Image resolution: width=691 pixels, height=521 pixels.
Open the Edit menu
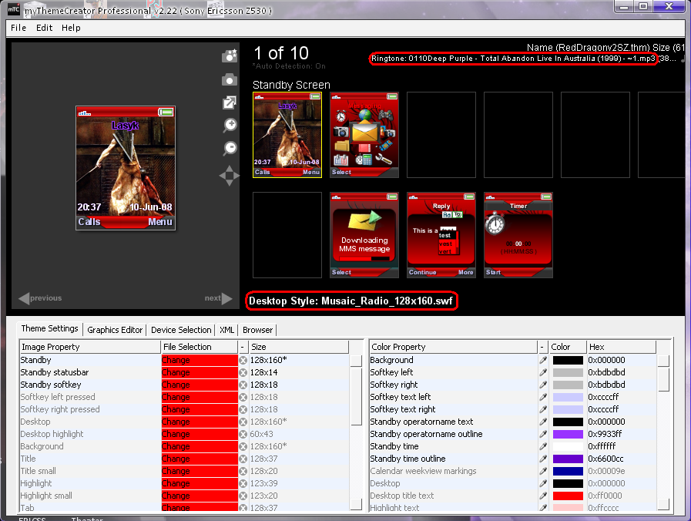point(44,28)
